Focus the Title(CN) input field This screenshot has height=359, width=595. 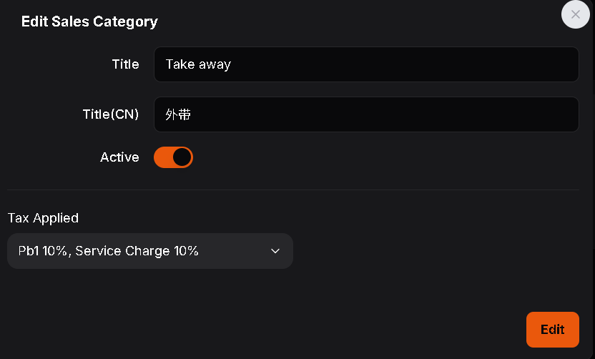click(365, 114)
